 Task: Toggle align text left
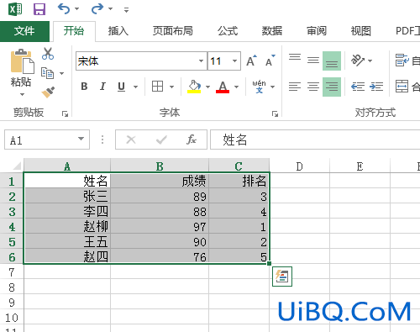pos(295,87)
